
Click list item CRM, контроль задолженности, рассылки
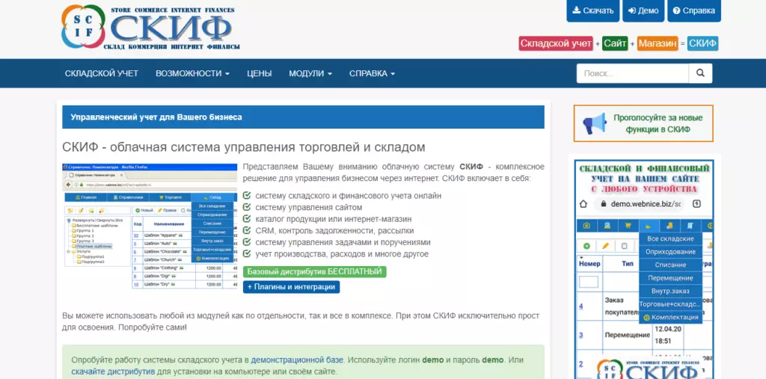(334, 230)
